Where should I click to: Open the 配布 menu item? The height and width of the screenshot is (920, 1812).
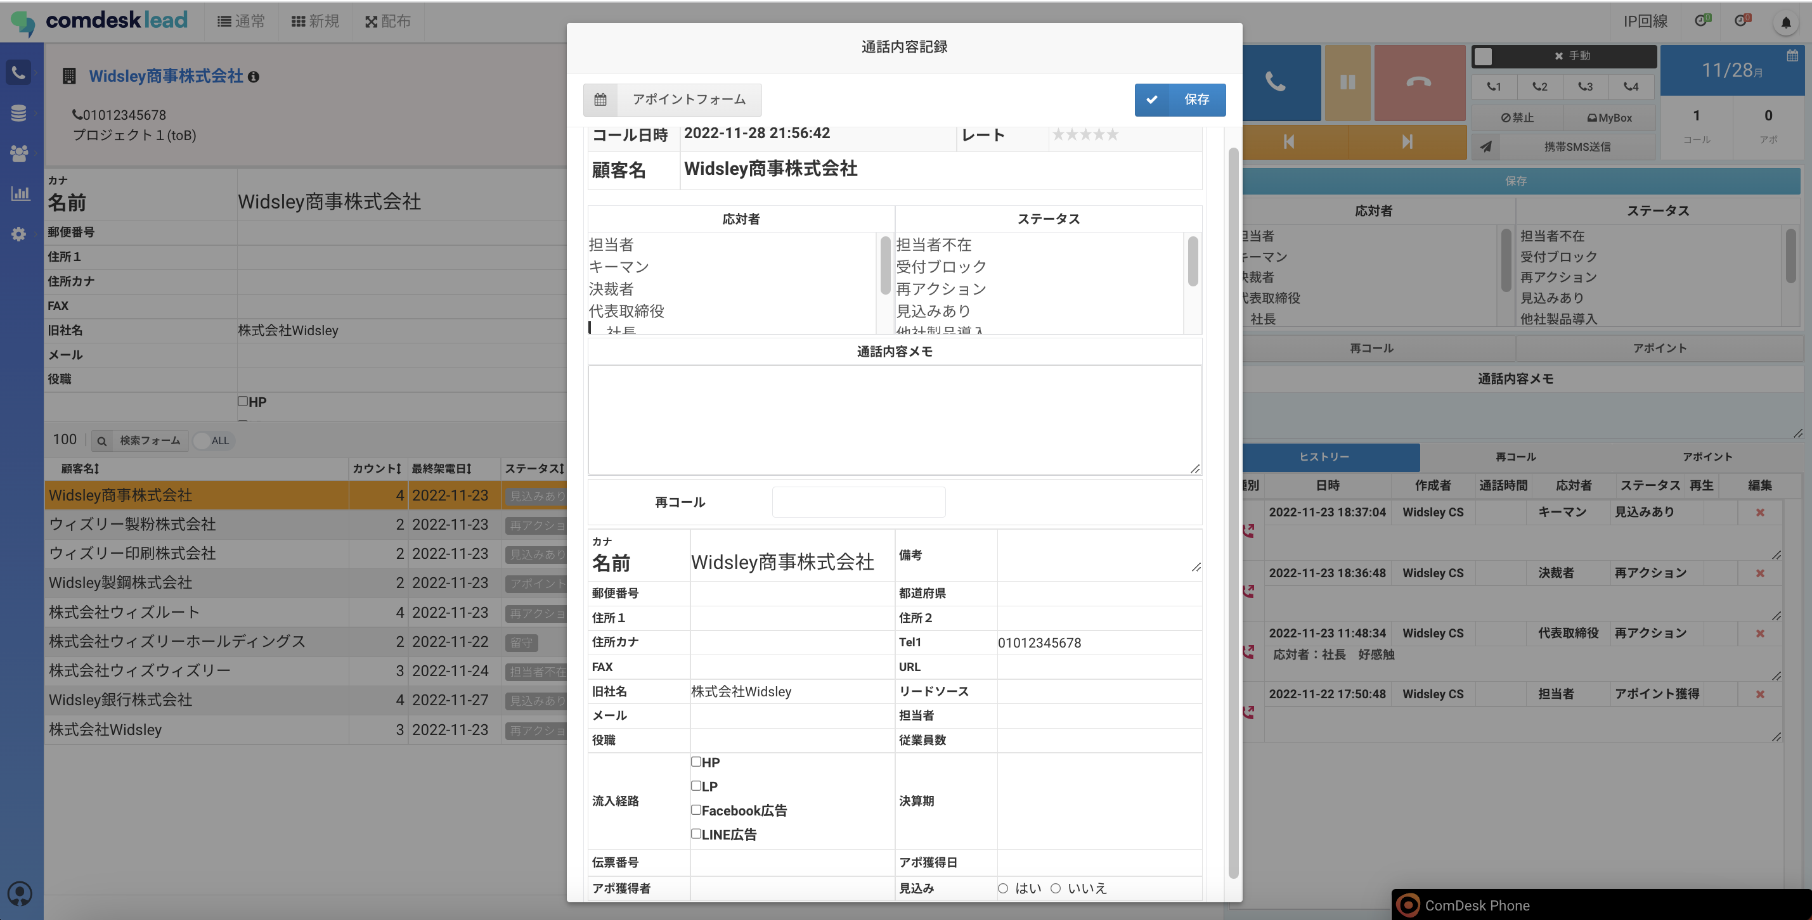click(387, 22)
